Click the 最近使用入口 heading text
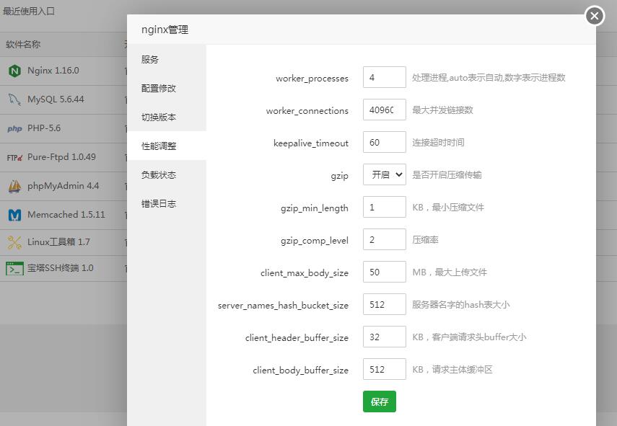This screenshot has height=426, width=617. [x=29, y=11]
